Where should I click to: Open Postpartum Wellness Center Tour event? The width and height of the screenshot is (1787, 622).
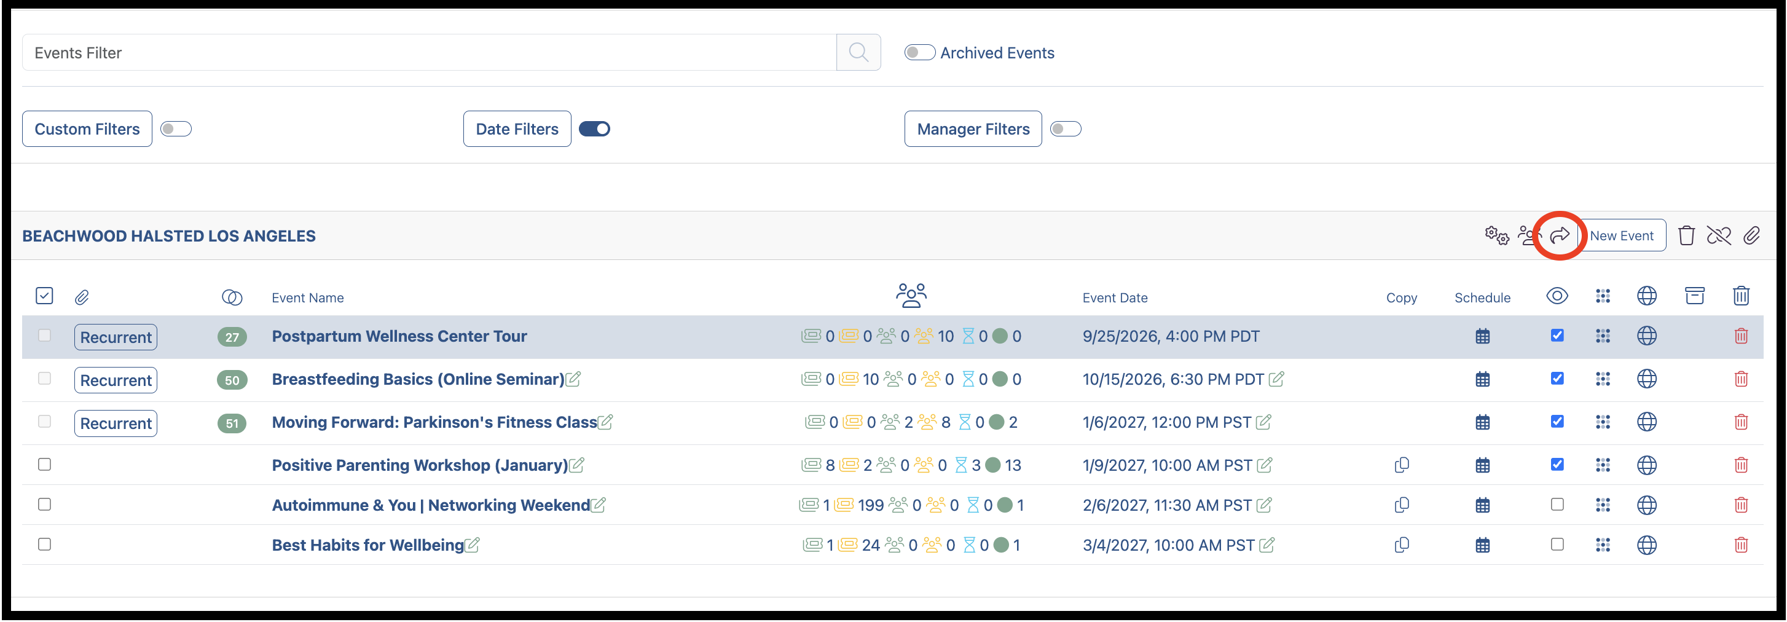click(399, 336)
